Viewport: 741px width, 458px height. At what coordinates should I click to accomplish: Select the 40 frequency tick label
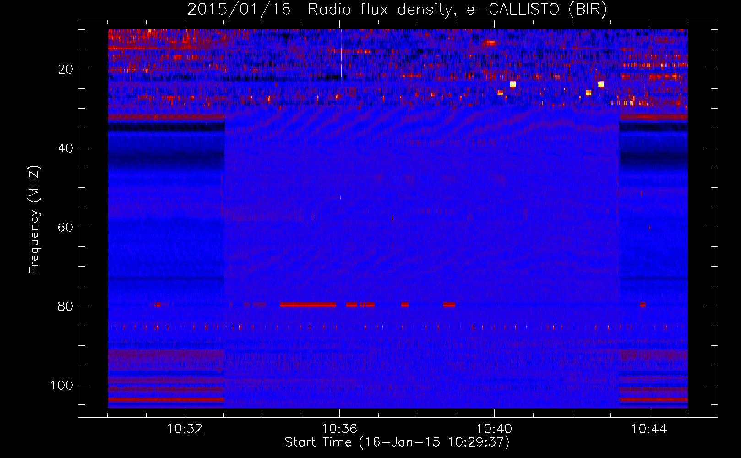pos(65,148)
